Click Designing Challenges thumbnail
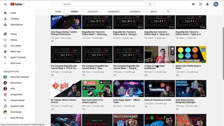224x126 pixels. pos(191,89)
